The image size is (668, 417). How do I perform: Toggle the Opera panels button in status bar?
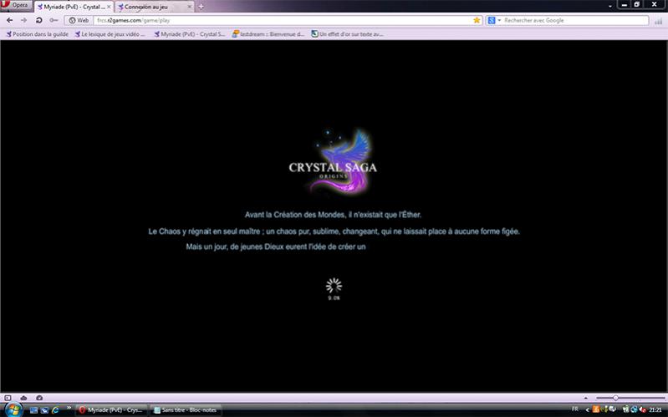[8, 398]
